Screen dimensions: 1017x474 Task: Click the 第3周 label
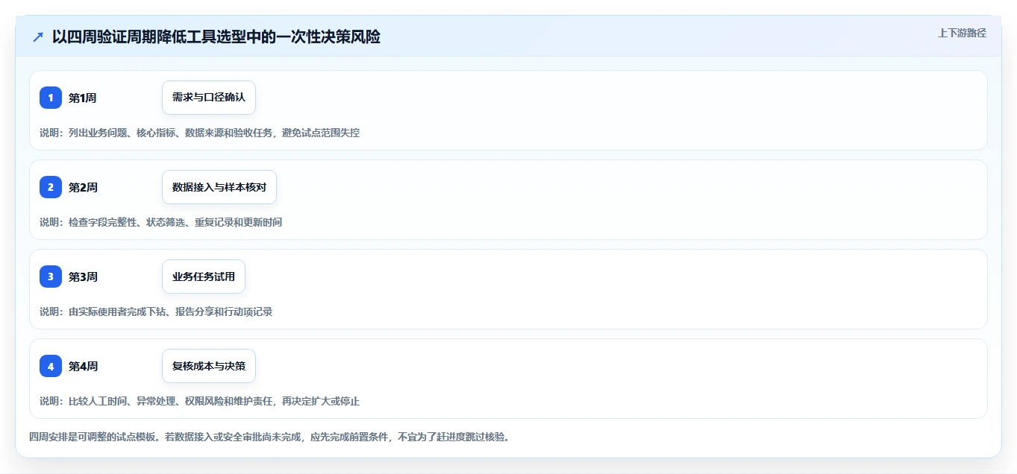(x=83, y=276)
